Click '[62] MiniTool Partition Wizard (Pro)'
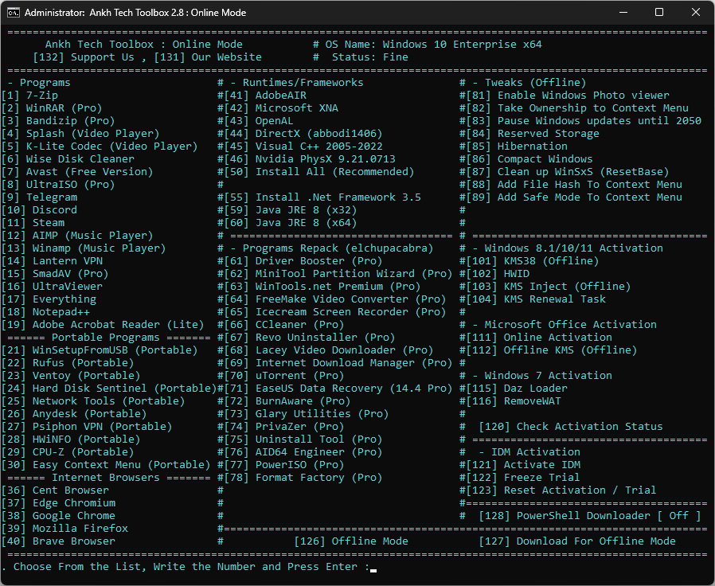 338,274
